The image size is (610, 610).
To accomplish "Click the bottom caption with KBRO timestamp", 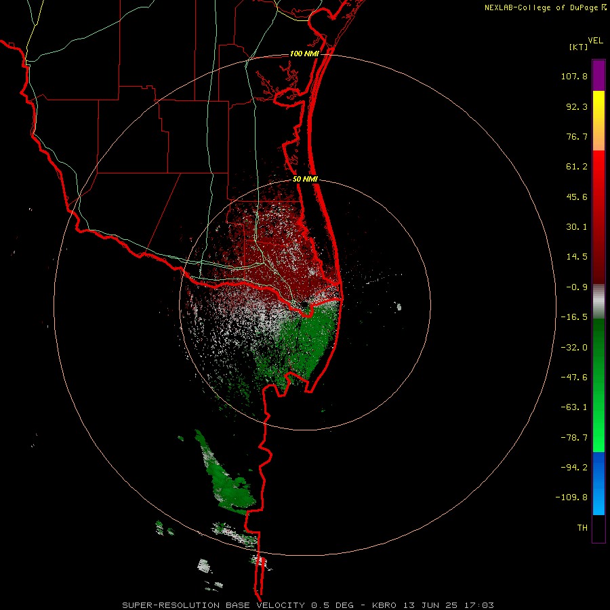I will coord(308,605).
